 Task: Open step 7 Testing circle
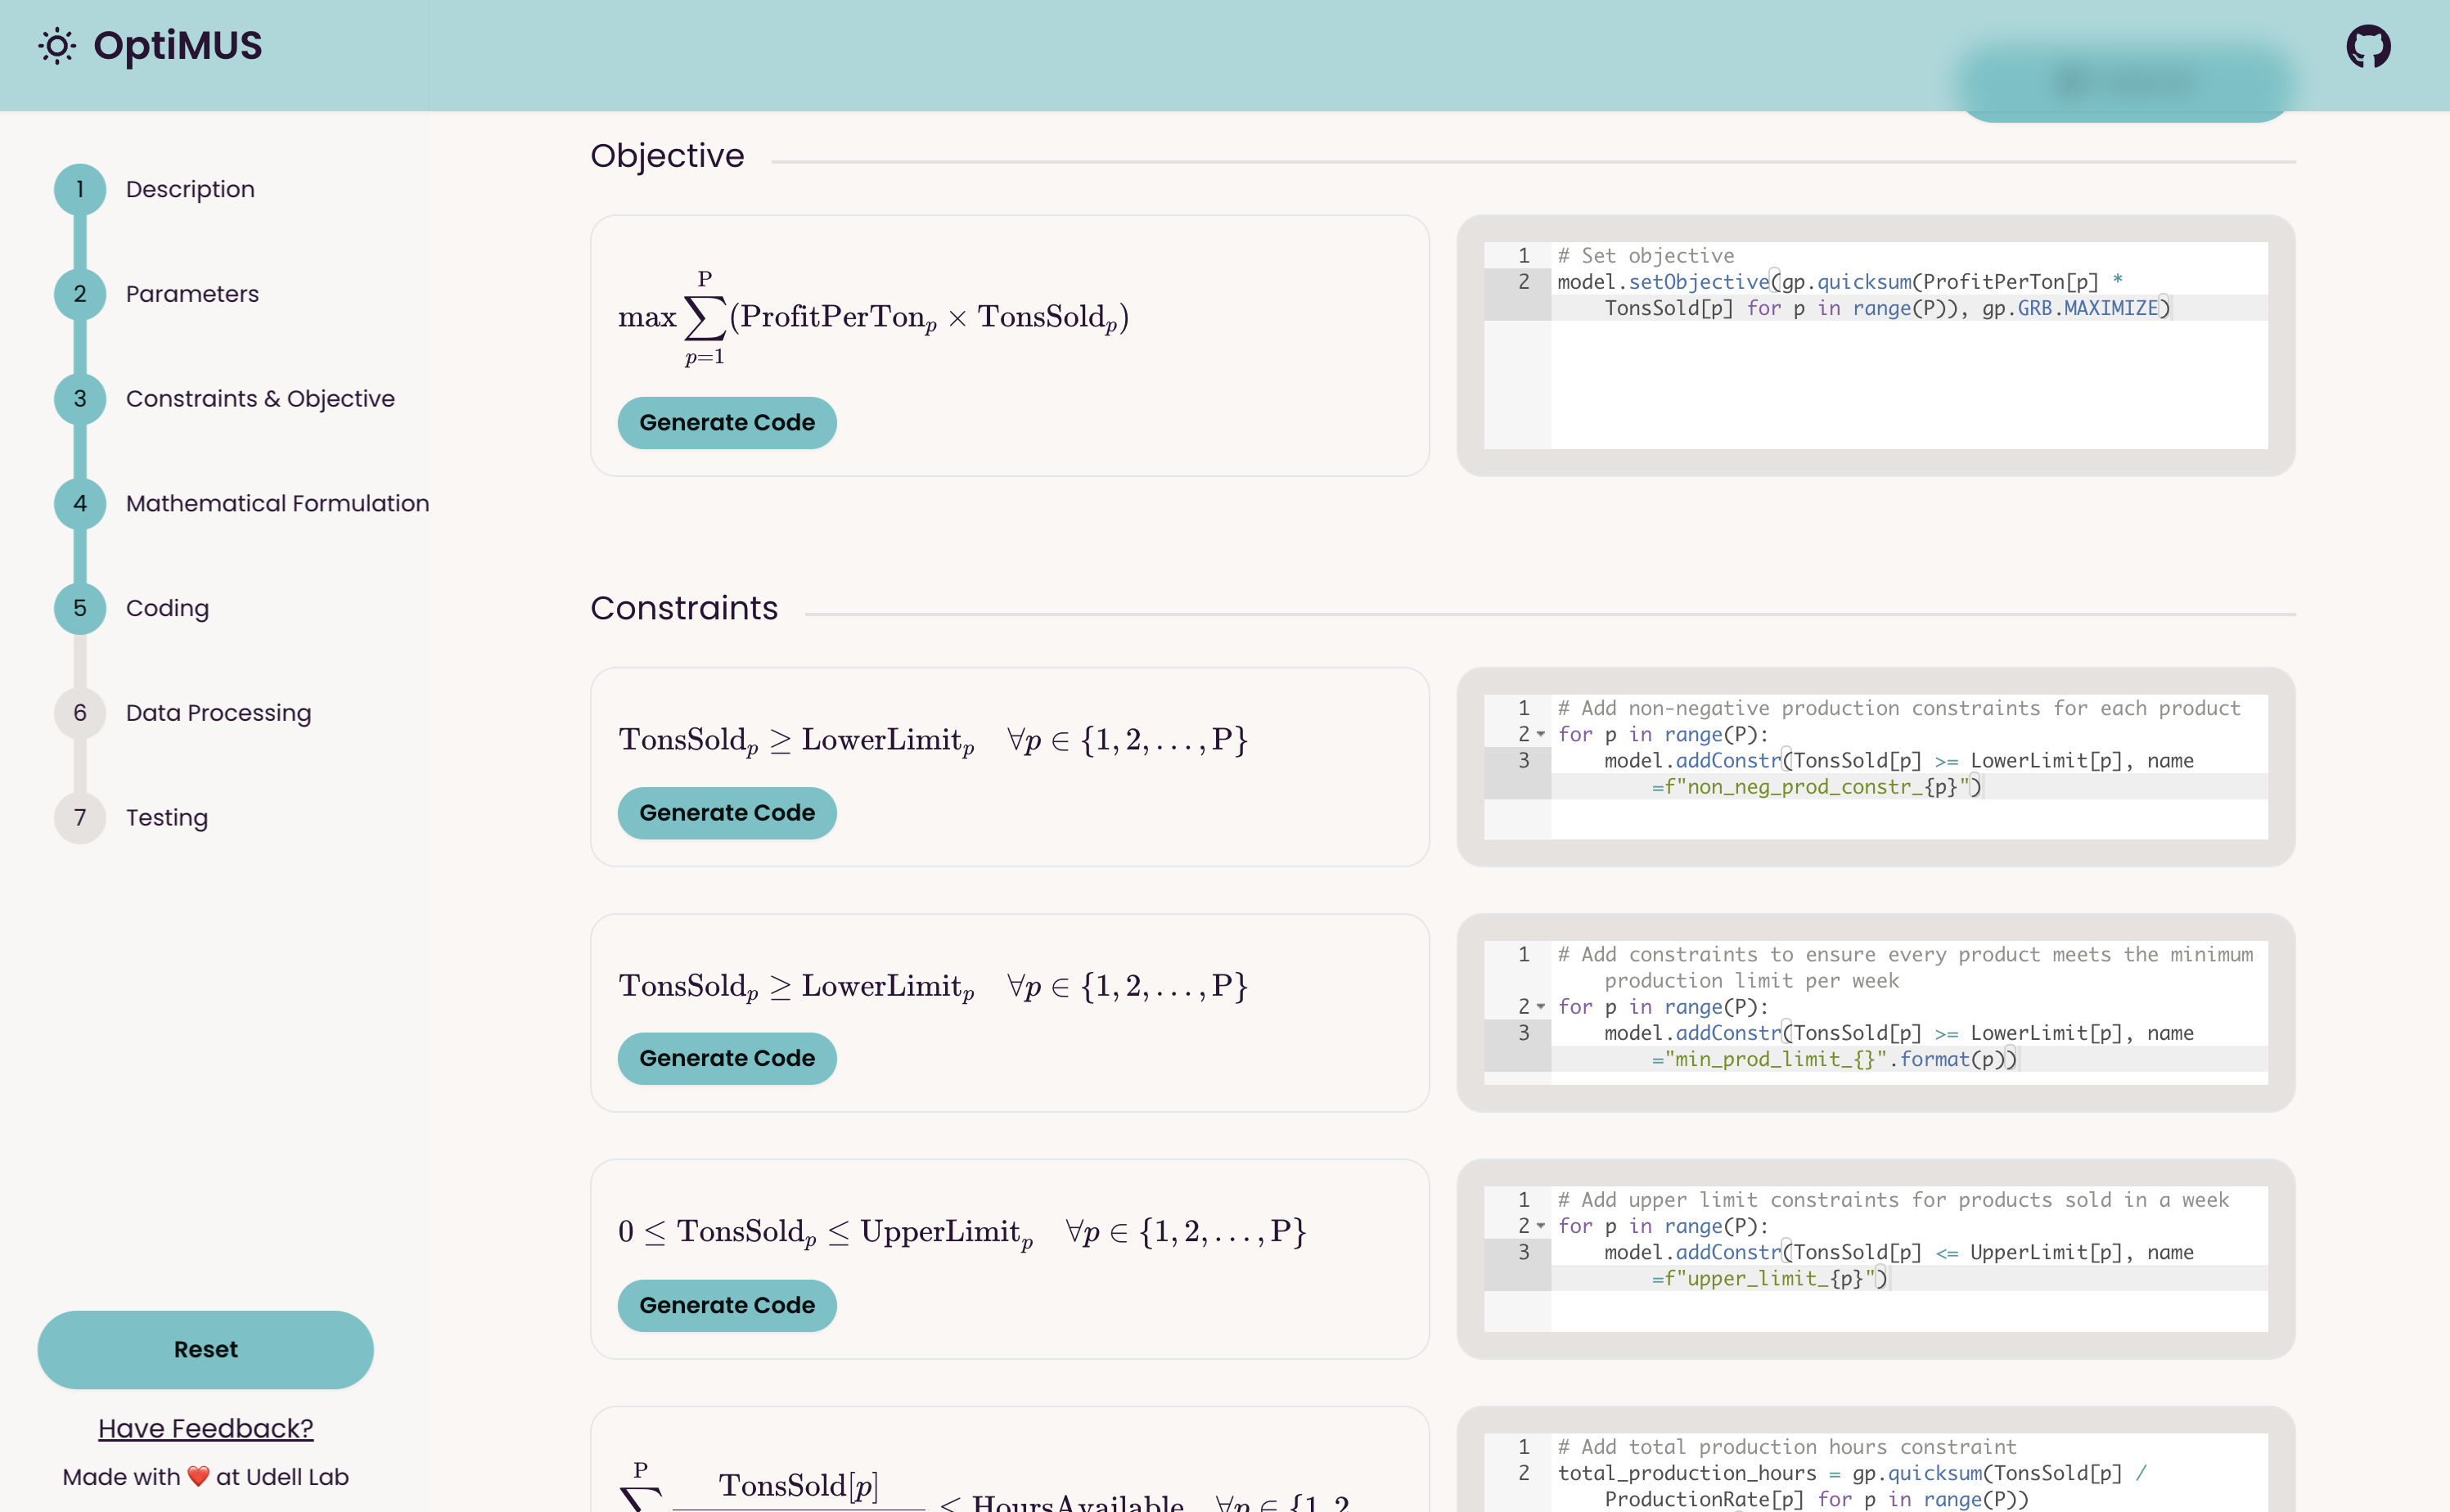pos(80,818)
